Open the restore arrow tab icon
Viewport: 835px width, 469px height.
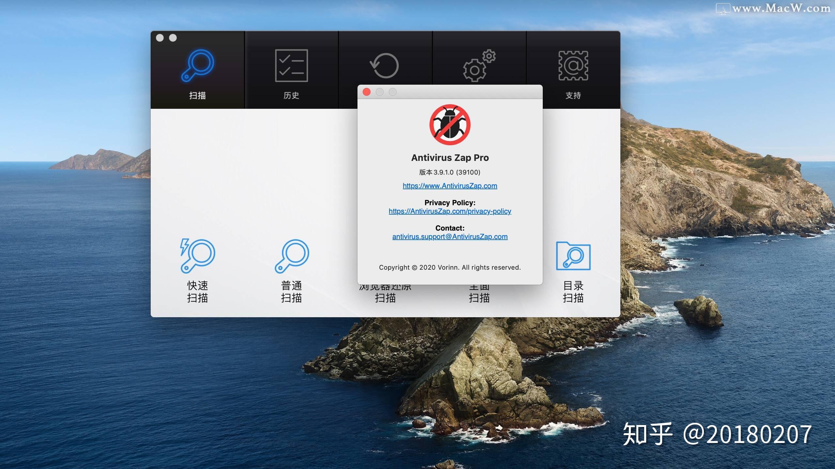coord(385,65)
